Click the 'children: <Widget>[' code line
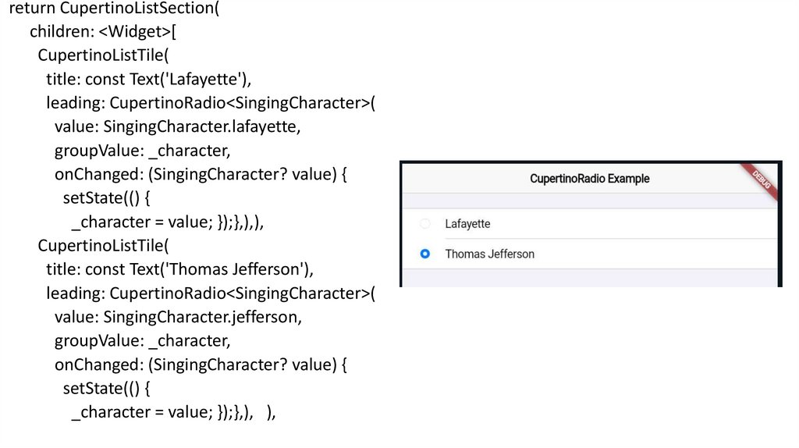Viewport: 799px width, 448px height. [102, 32]
